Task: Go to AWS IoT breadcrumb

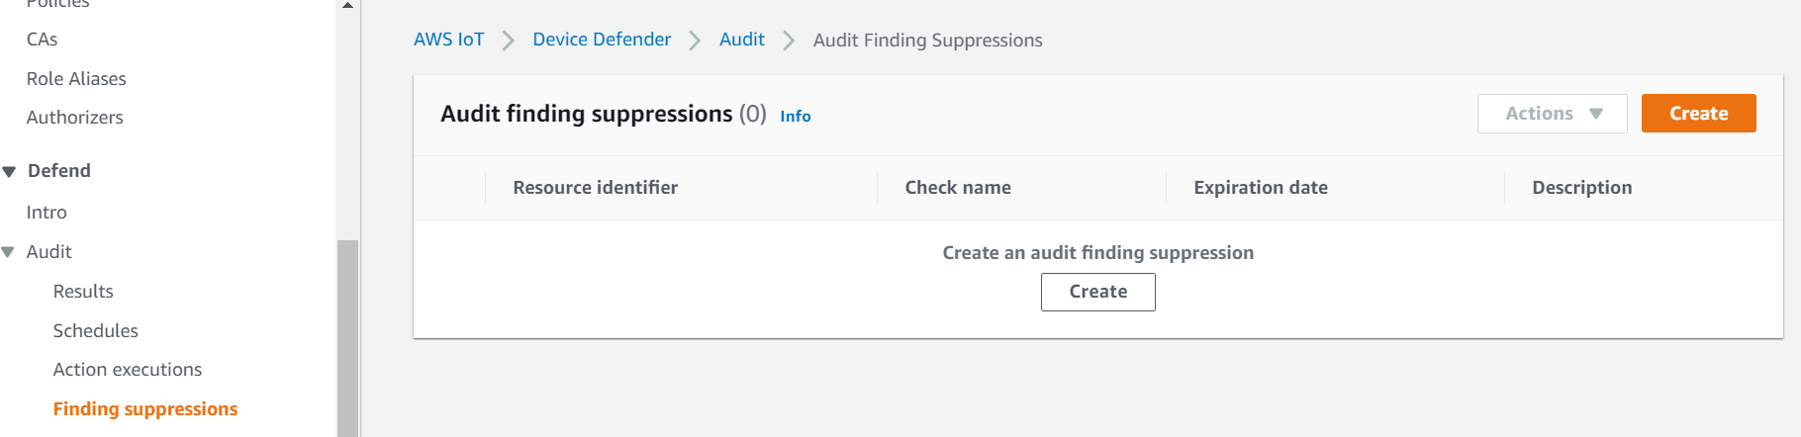Action: pos(448,40)
